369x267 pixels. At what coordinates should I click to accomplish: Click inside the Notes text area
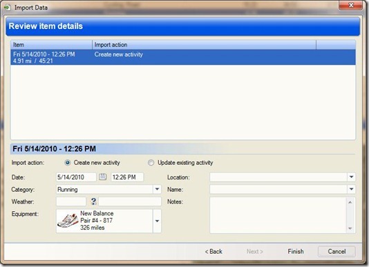(278, 215)
